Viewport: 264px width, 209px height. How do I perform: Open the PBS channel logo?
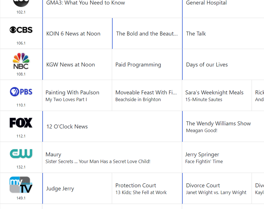(x=21, y=92)
